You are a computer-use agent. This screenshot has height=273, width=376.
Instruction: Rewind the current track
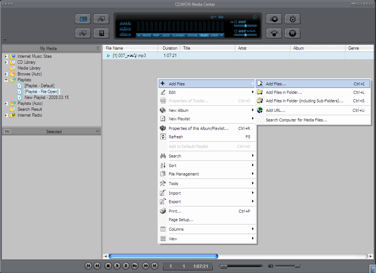(97, 266)
